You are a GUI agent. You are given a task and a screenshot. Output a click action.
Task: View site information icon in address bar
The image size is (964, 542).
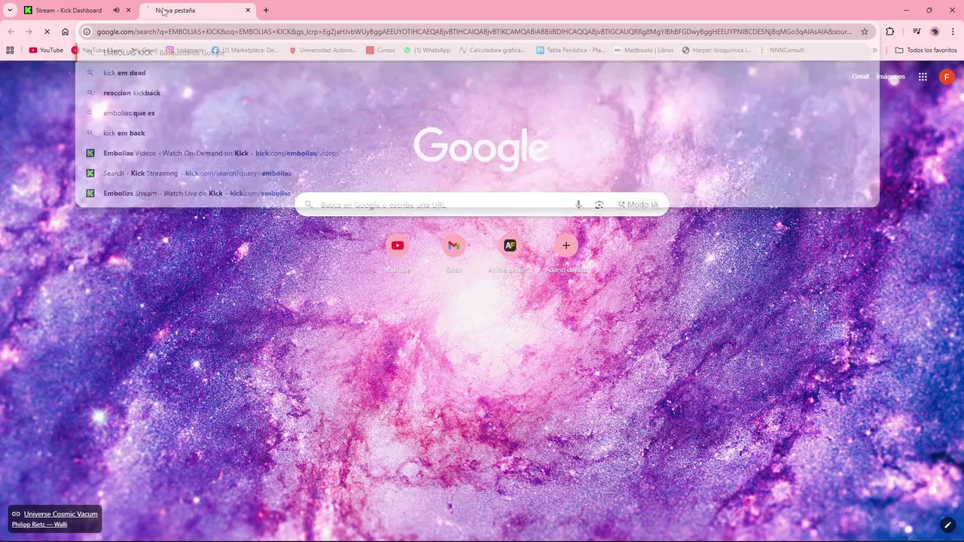(87, 32)
